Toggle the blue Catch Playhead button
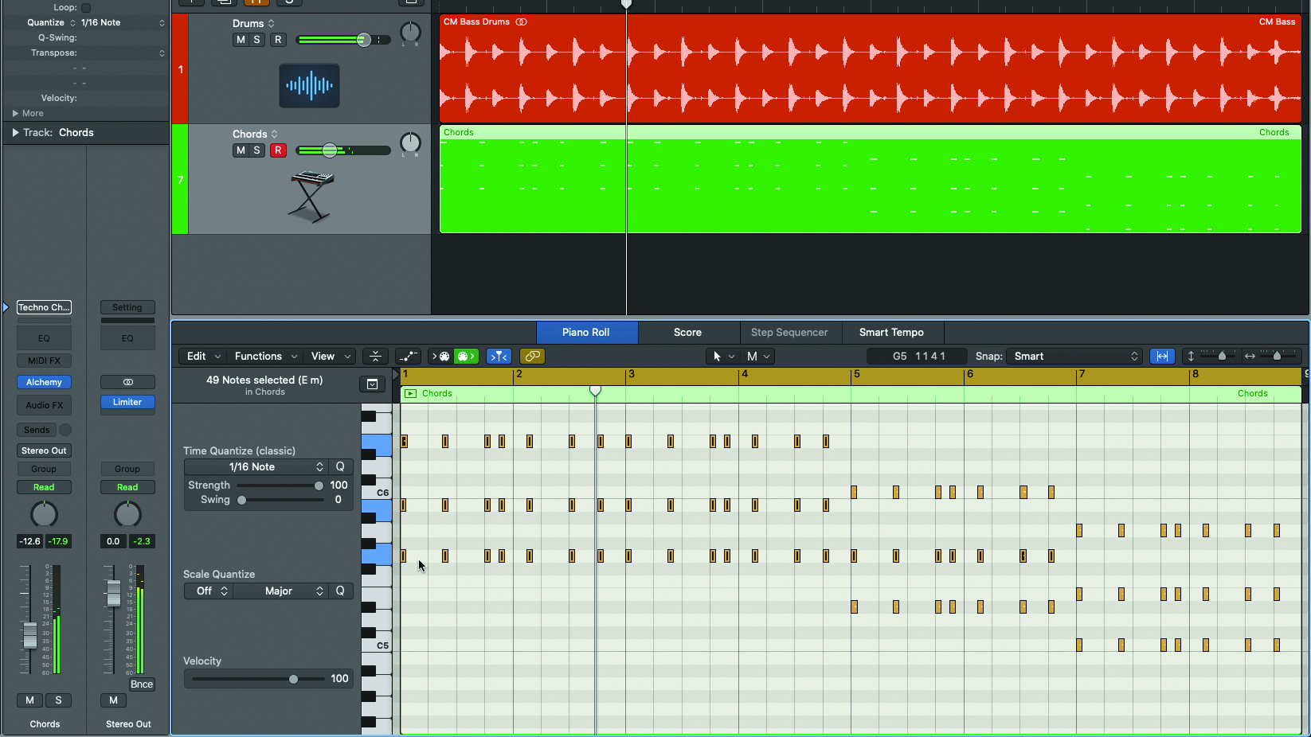The width and height of the screenshot is (1311, 737). click(499, 357)
